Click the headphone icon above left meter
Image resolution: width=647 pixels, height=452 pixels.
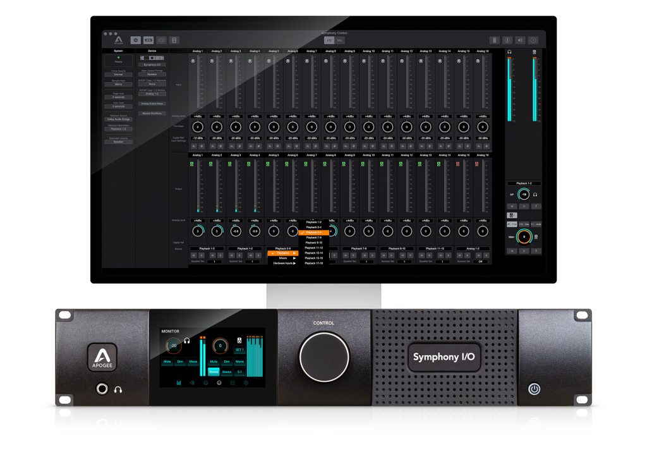(x=509, y=52)
